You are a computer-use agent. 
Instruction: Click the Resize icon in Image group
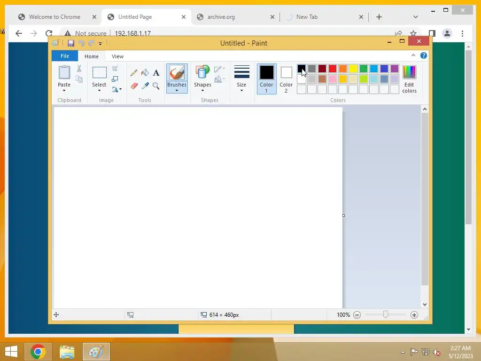point(115,79)
